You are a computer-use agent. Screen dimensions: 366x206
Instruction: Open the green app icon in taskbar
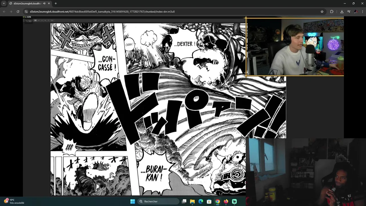coord(234,201)
